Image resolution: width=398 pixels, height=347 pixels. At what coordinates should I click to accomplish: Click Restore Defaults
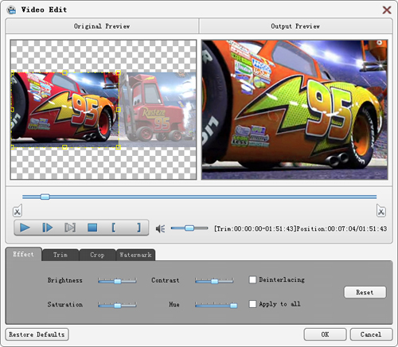[x=37, y=334]
